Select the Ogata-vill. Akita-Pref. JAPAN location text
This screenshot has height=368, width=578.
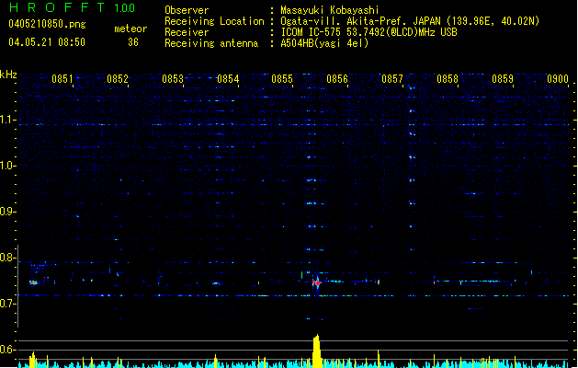(x=360, y=21)
